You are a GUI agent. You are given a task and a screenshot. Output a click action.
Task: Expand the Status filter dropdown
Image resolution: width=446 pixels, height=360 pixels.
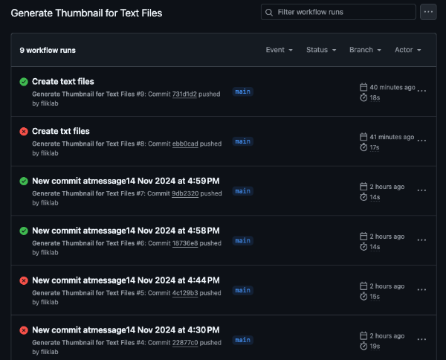click(321, 50)
